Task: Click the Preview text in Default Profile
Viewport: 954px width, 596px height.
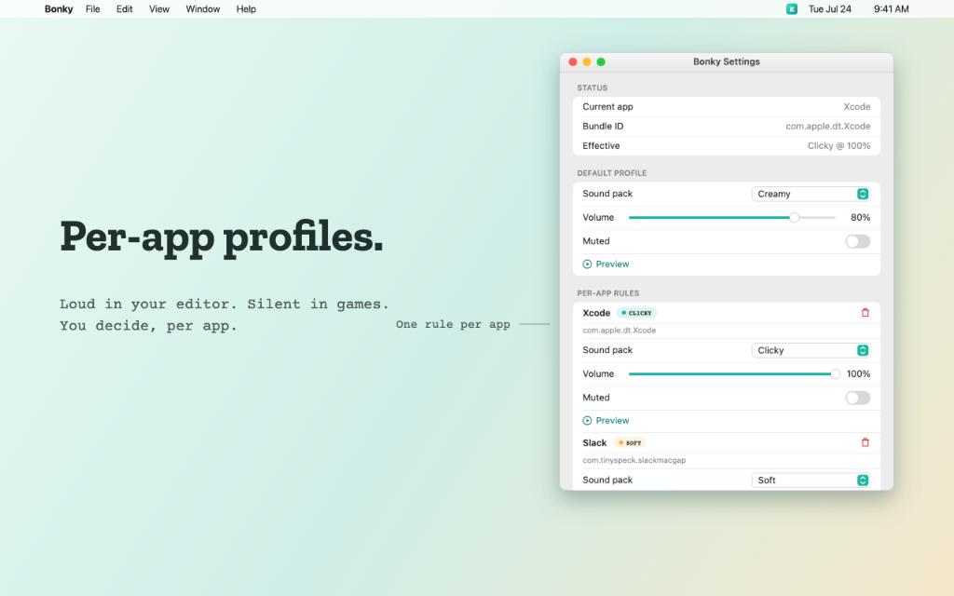Action: (612, 264)
